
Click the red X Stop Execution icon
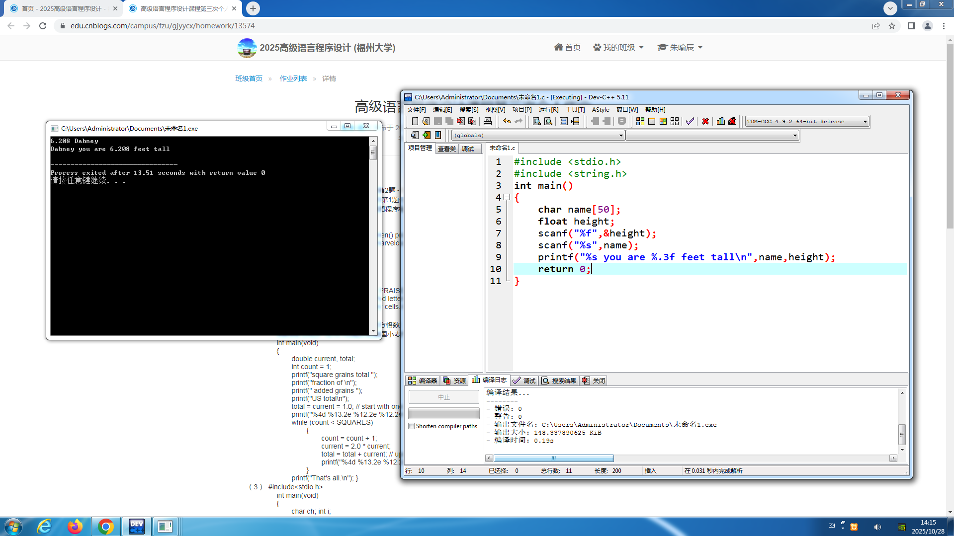click(x=705, y=121)
